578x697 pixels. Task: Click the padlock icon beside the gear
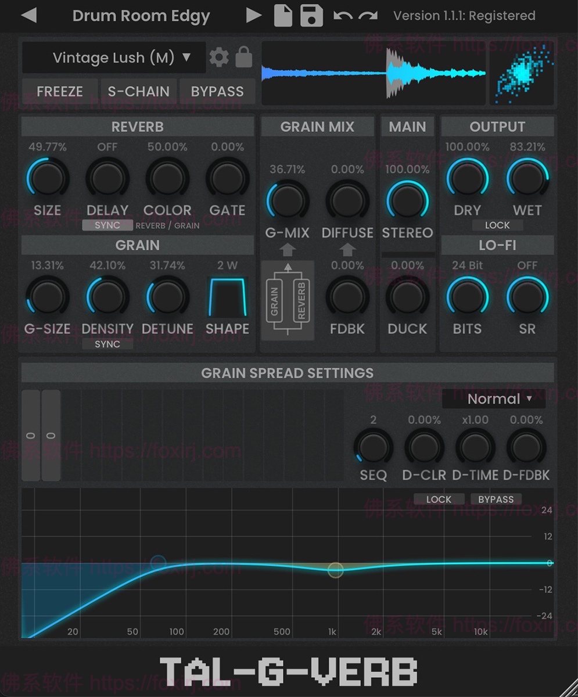pos(243,57)
